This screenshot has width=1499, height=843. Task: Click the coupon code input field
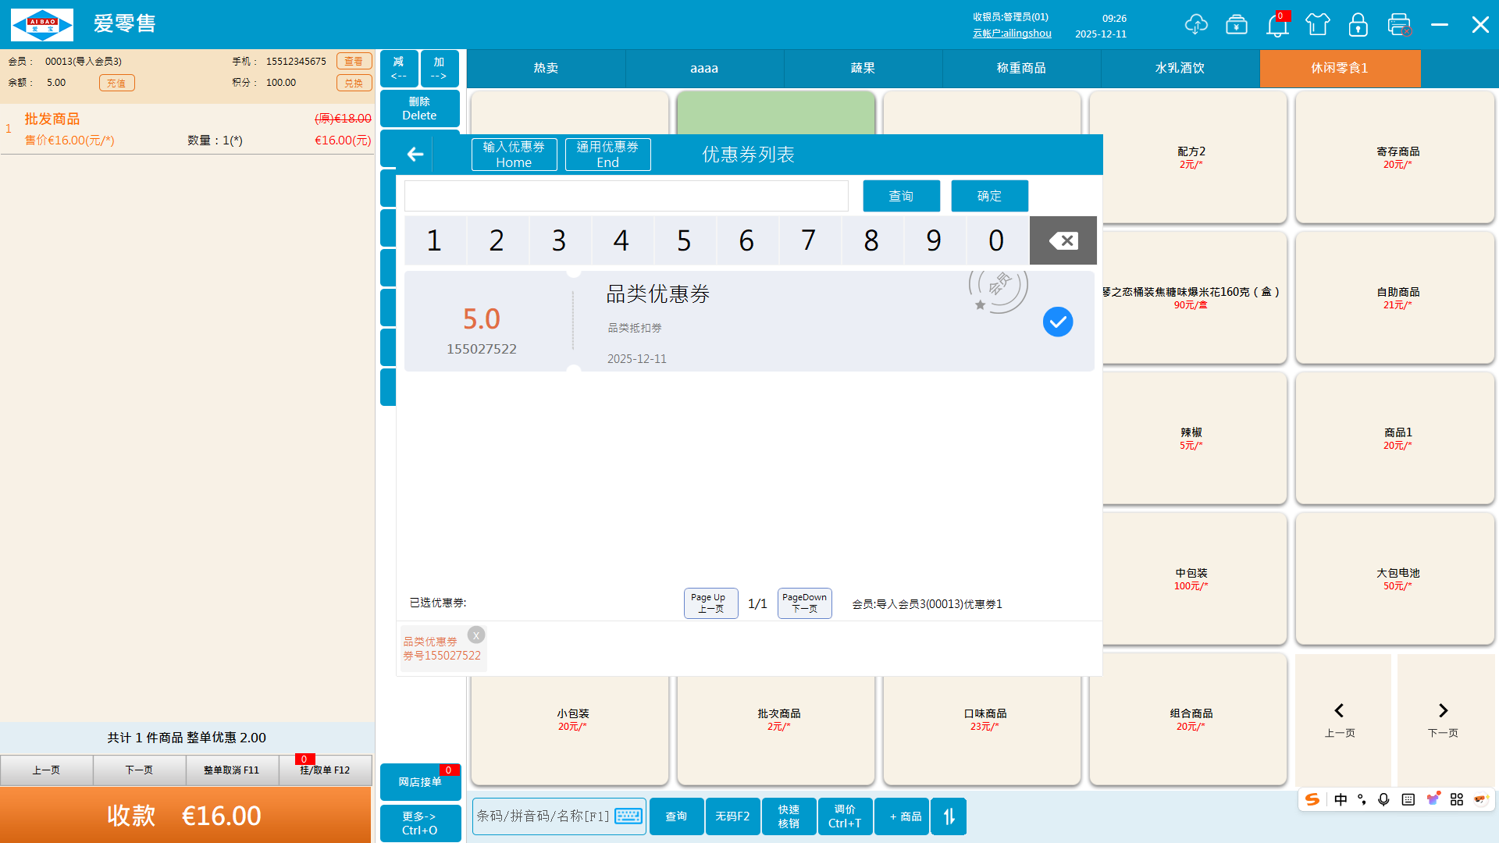626,196
